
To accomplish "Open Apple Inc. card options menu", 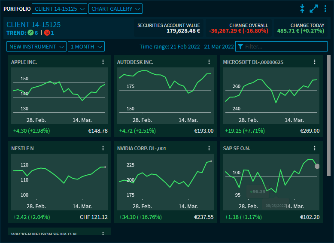I will (103, 62).
